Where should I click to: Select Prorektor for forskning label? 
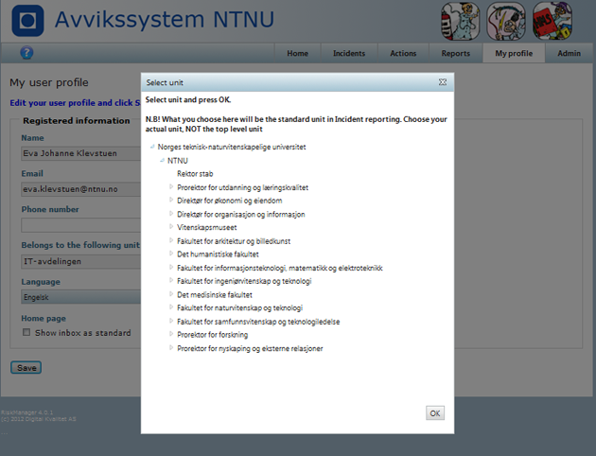coord(213,335)
